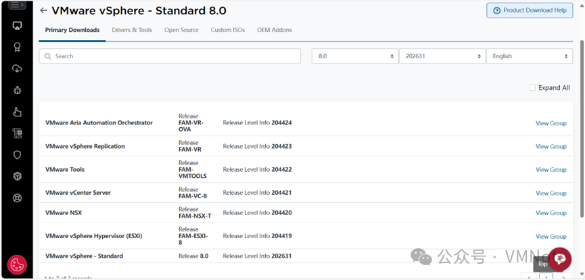View Group for Aria Automation Orchestrator
Viewport: 585px width, 280px height.
coord(551,123)
